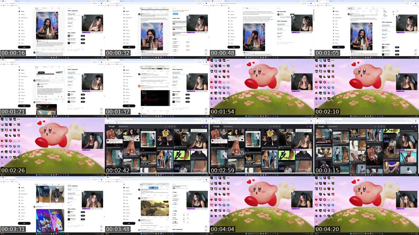Click the tweet video in the 00:01:05 frame
Viewport: 419px width, 235px height.
tap(361, 36)
